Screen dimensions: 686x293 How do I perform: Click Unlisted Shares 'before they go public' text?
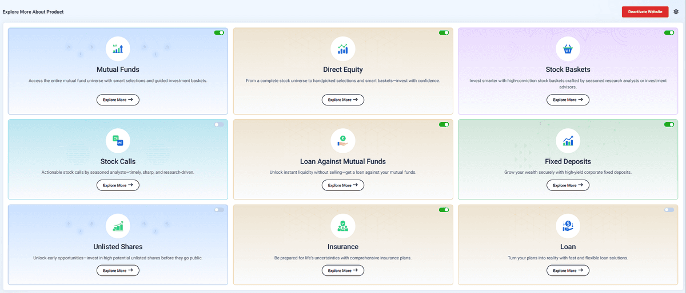coord(118,258)
